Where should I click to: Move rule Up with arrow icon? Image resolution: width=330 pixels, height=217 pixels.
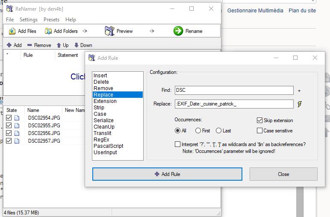coord(59,45)
